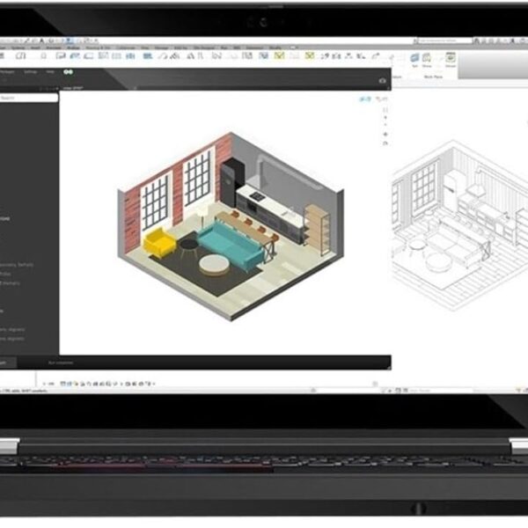
Task: Click the first yellow-green ribbon icon
Action: click(279, 55)
